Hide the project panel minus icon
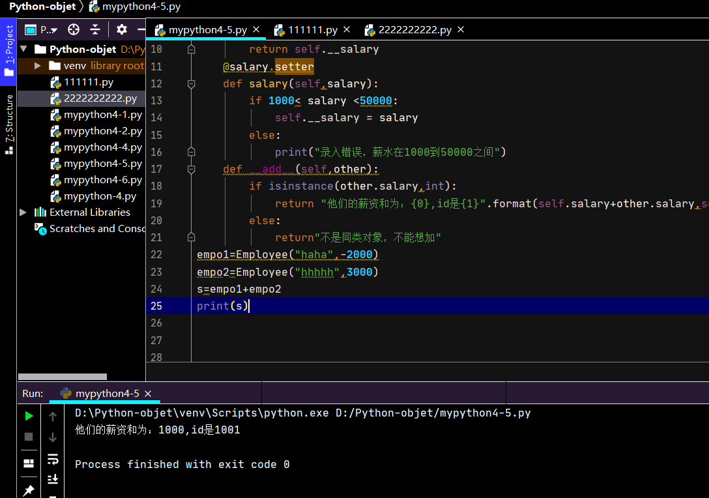This screenshot has height=498, width=709. point(141,30)
